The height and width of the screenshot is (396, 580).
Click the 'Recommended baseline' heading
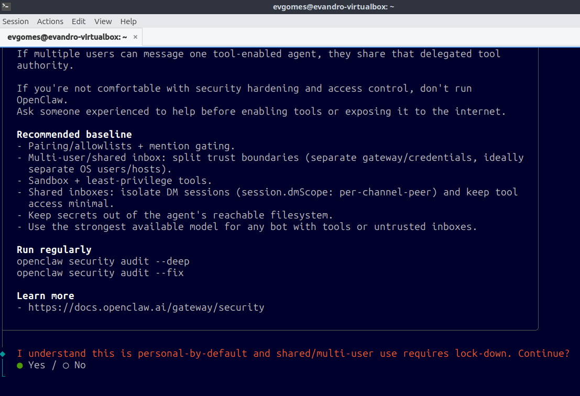coord(74,135)
